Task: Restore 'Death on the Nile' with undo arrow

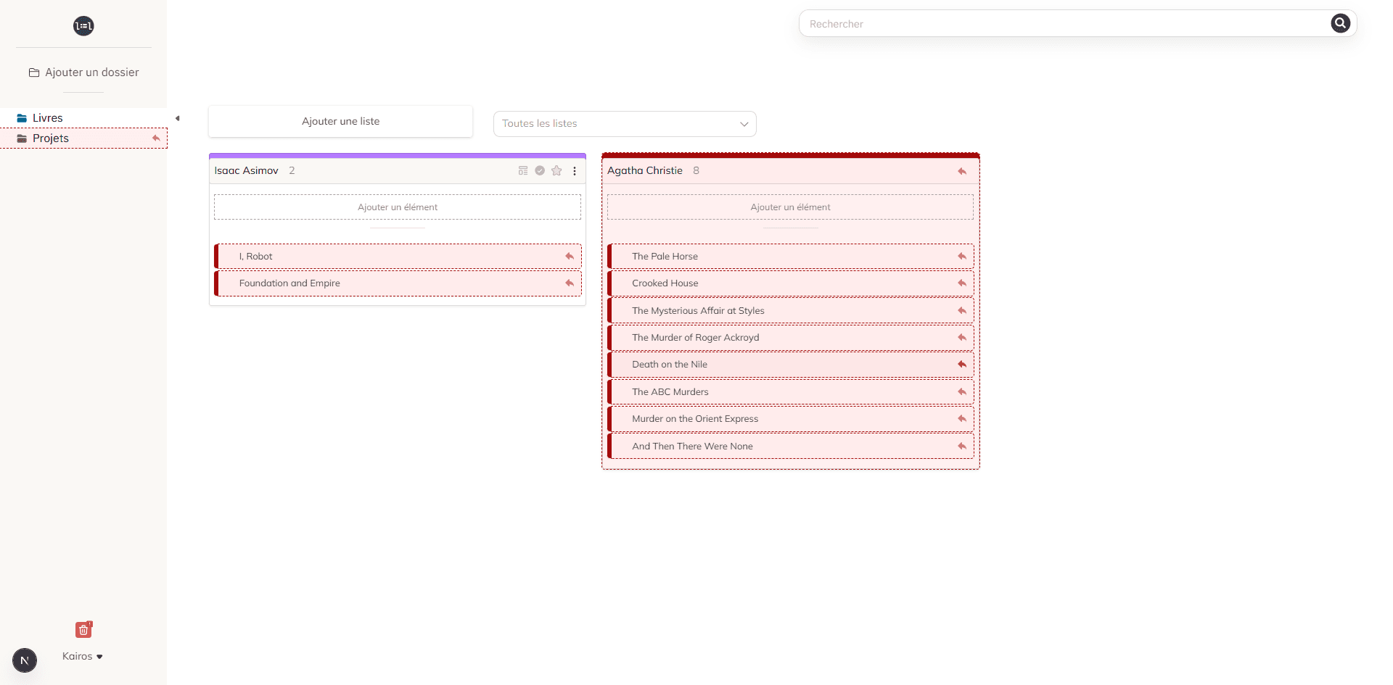Action: tap(962, 365)
